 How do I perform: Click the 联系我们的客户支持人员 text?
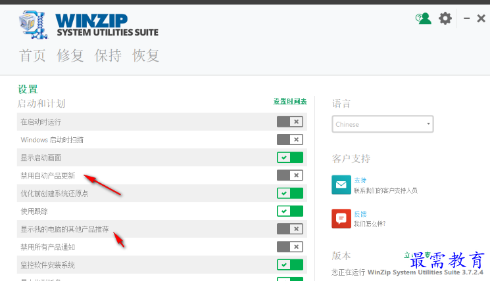385,190
